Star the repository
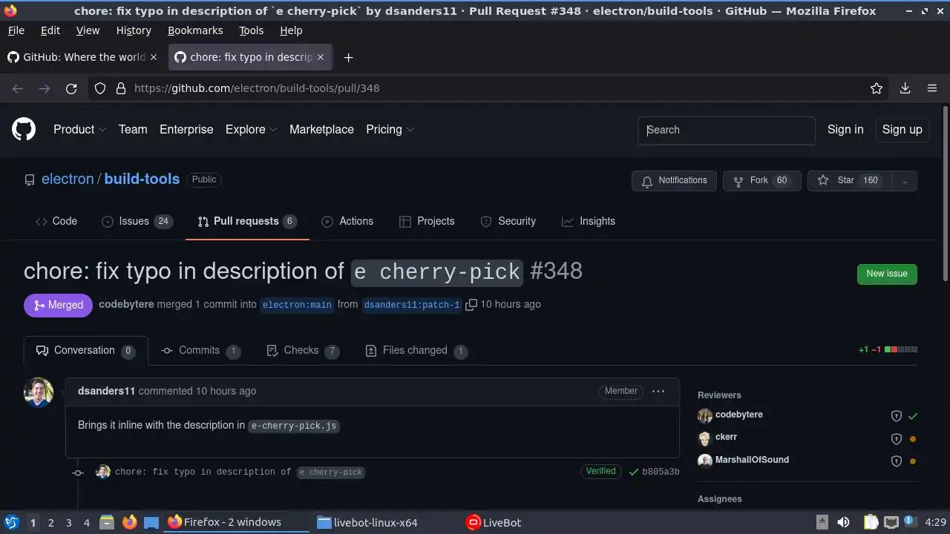 click(850, 180)
